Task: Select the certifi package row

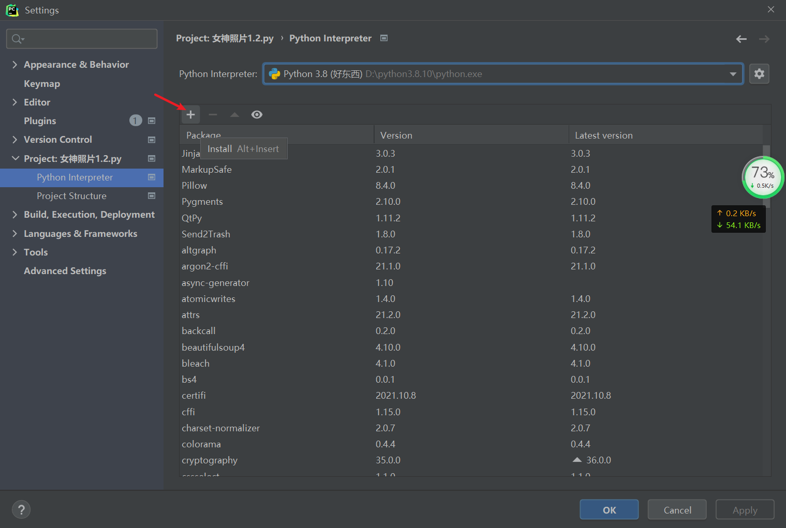Action: coord(471,396)
